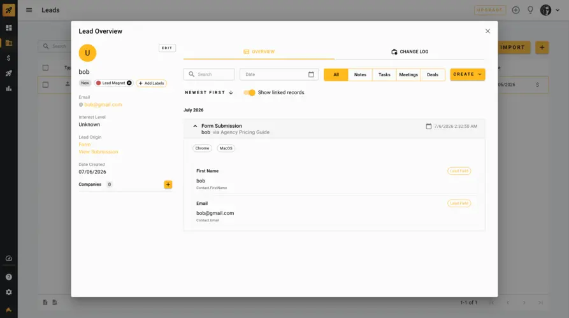Screen dimensions: 569x318
Task: Open the hamburger menu
Action: [x=29, y=10]
